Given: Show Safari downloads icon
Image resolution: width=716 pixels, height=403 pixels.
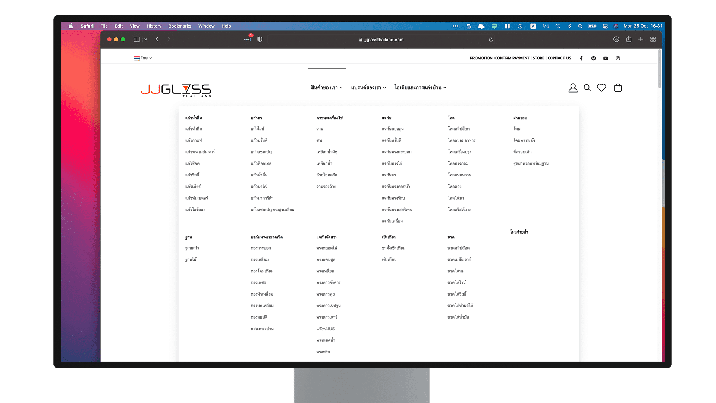Looking at the screenshot, I should [616, 39].
